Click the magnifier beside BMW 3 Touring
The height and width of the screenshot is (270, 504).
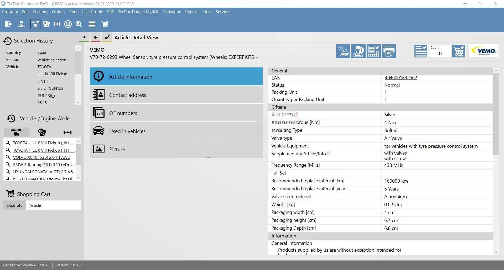coord(8,165)
